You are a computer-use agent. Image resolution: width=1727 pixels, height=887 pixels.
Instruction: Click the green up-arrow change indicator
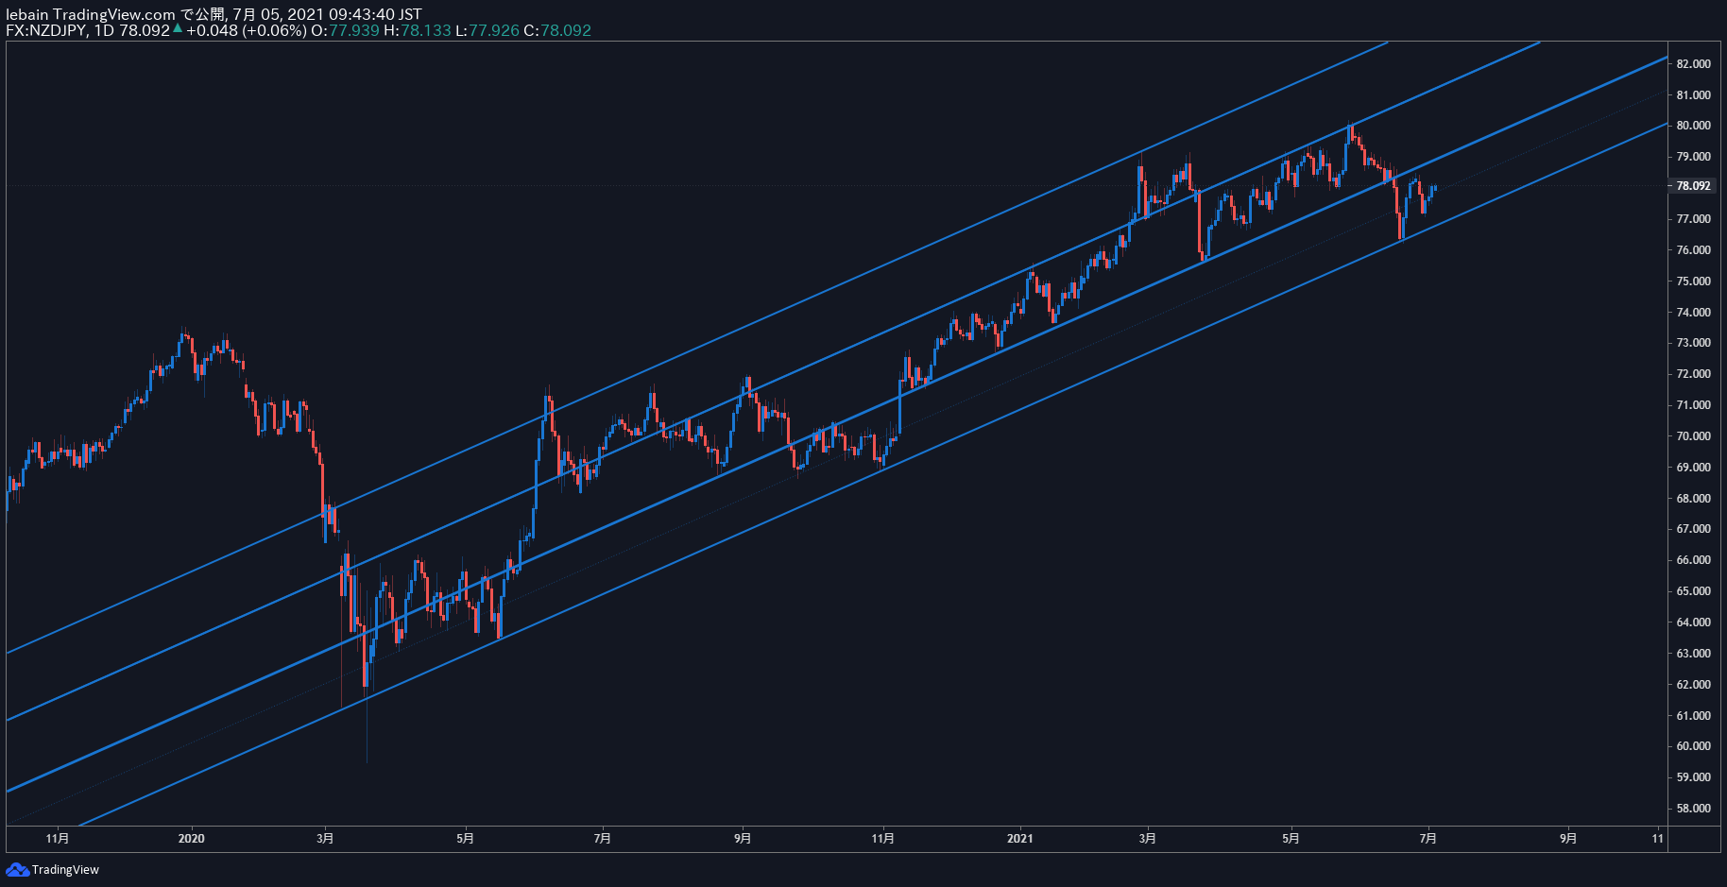[x=178, y=28]
